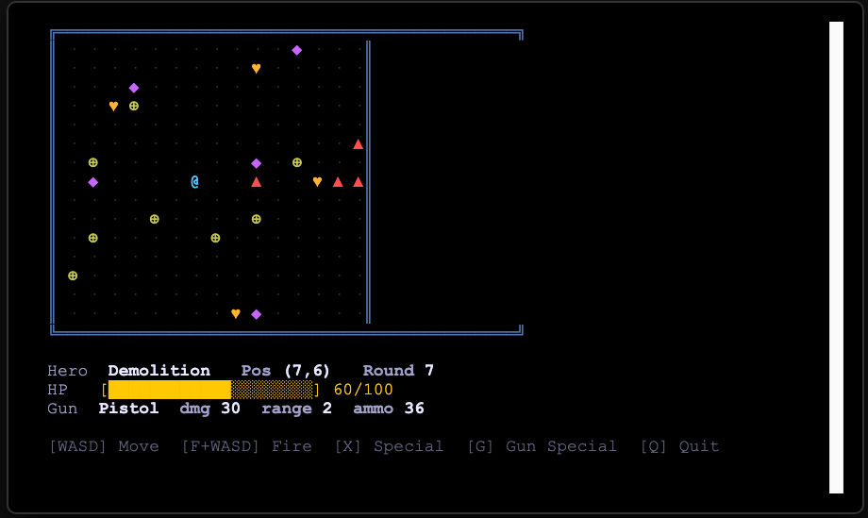Click the yellow HP progress bar
Viewport: 868px width, 518px height.
(x=210, y=390)
